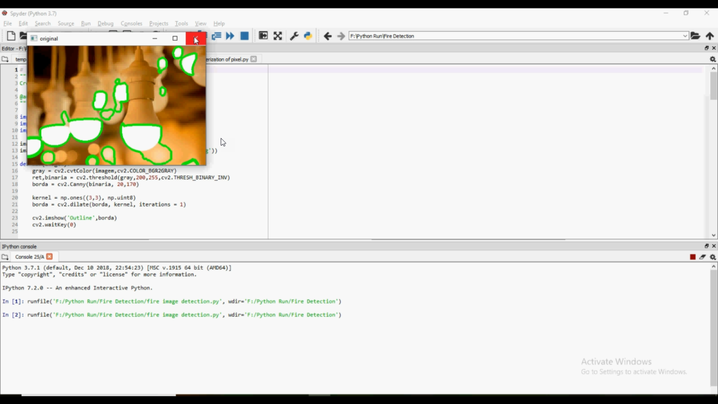Stop debugging with the blue square icon
The height and width of the screenshot is (404, 718).
pyautogui.click(x=245, y=36)
